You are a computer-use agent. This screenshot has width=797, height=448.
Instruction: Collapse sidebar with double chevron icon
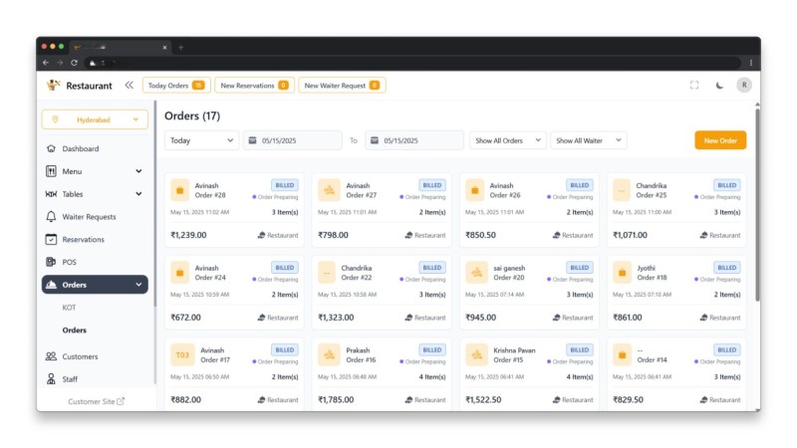(x=130, y=85)
